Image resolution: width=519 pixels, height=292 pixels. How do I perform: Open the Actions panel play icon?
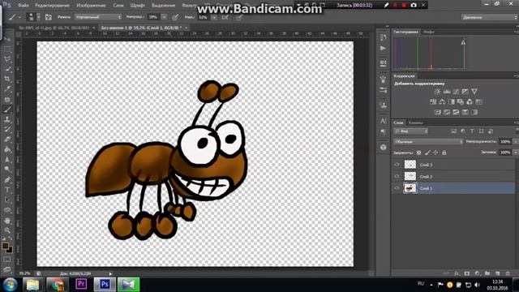(x=384, y=49)
